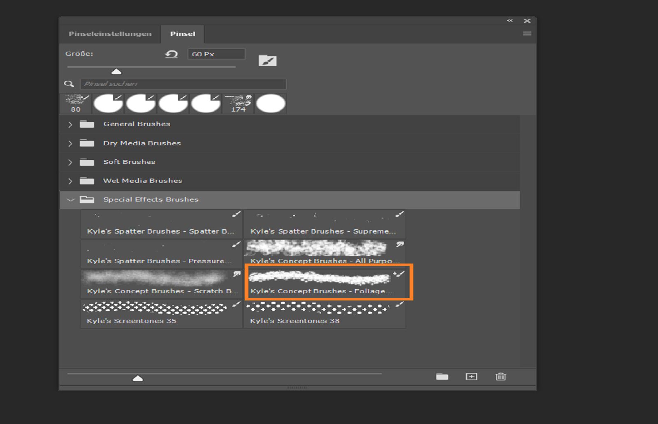This screenshot has height=424, width=658.
Task: Focus the Pinsel suchen search field
Action: click(x=183, y=84)
